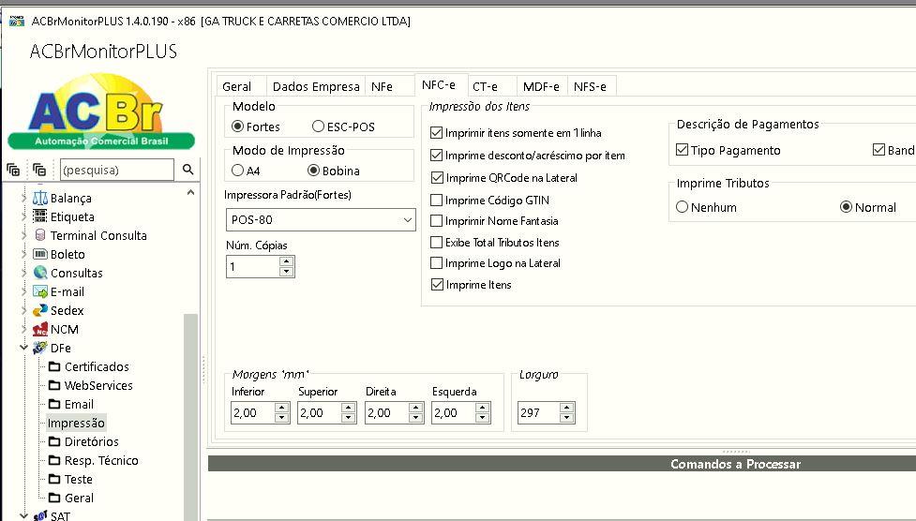This screenshot has height=521, width=916.
Task: Enable Imprime Código GTIN
Action: (436, 201)
